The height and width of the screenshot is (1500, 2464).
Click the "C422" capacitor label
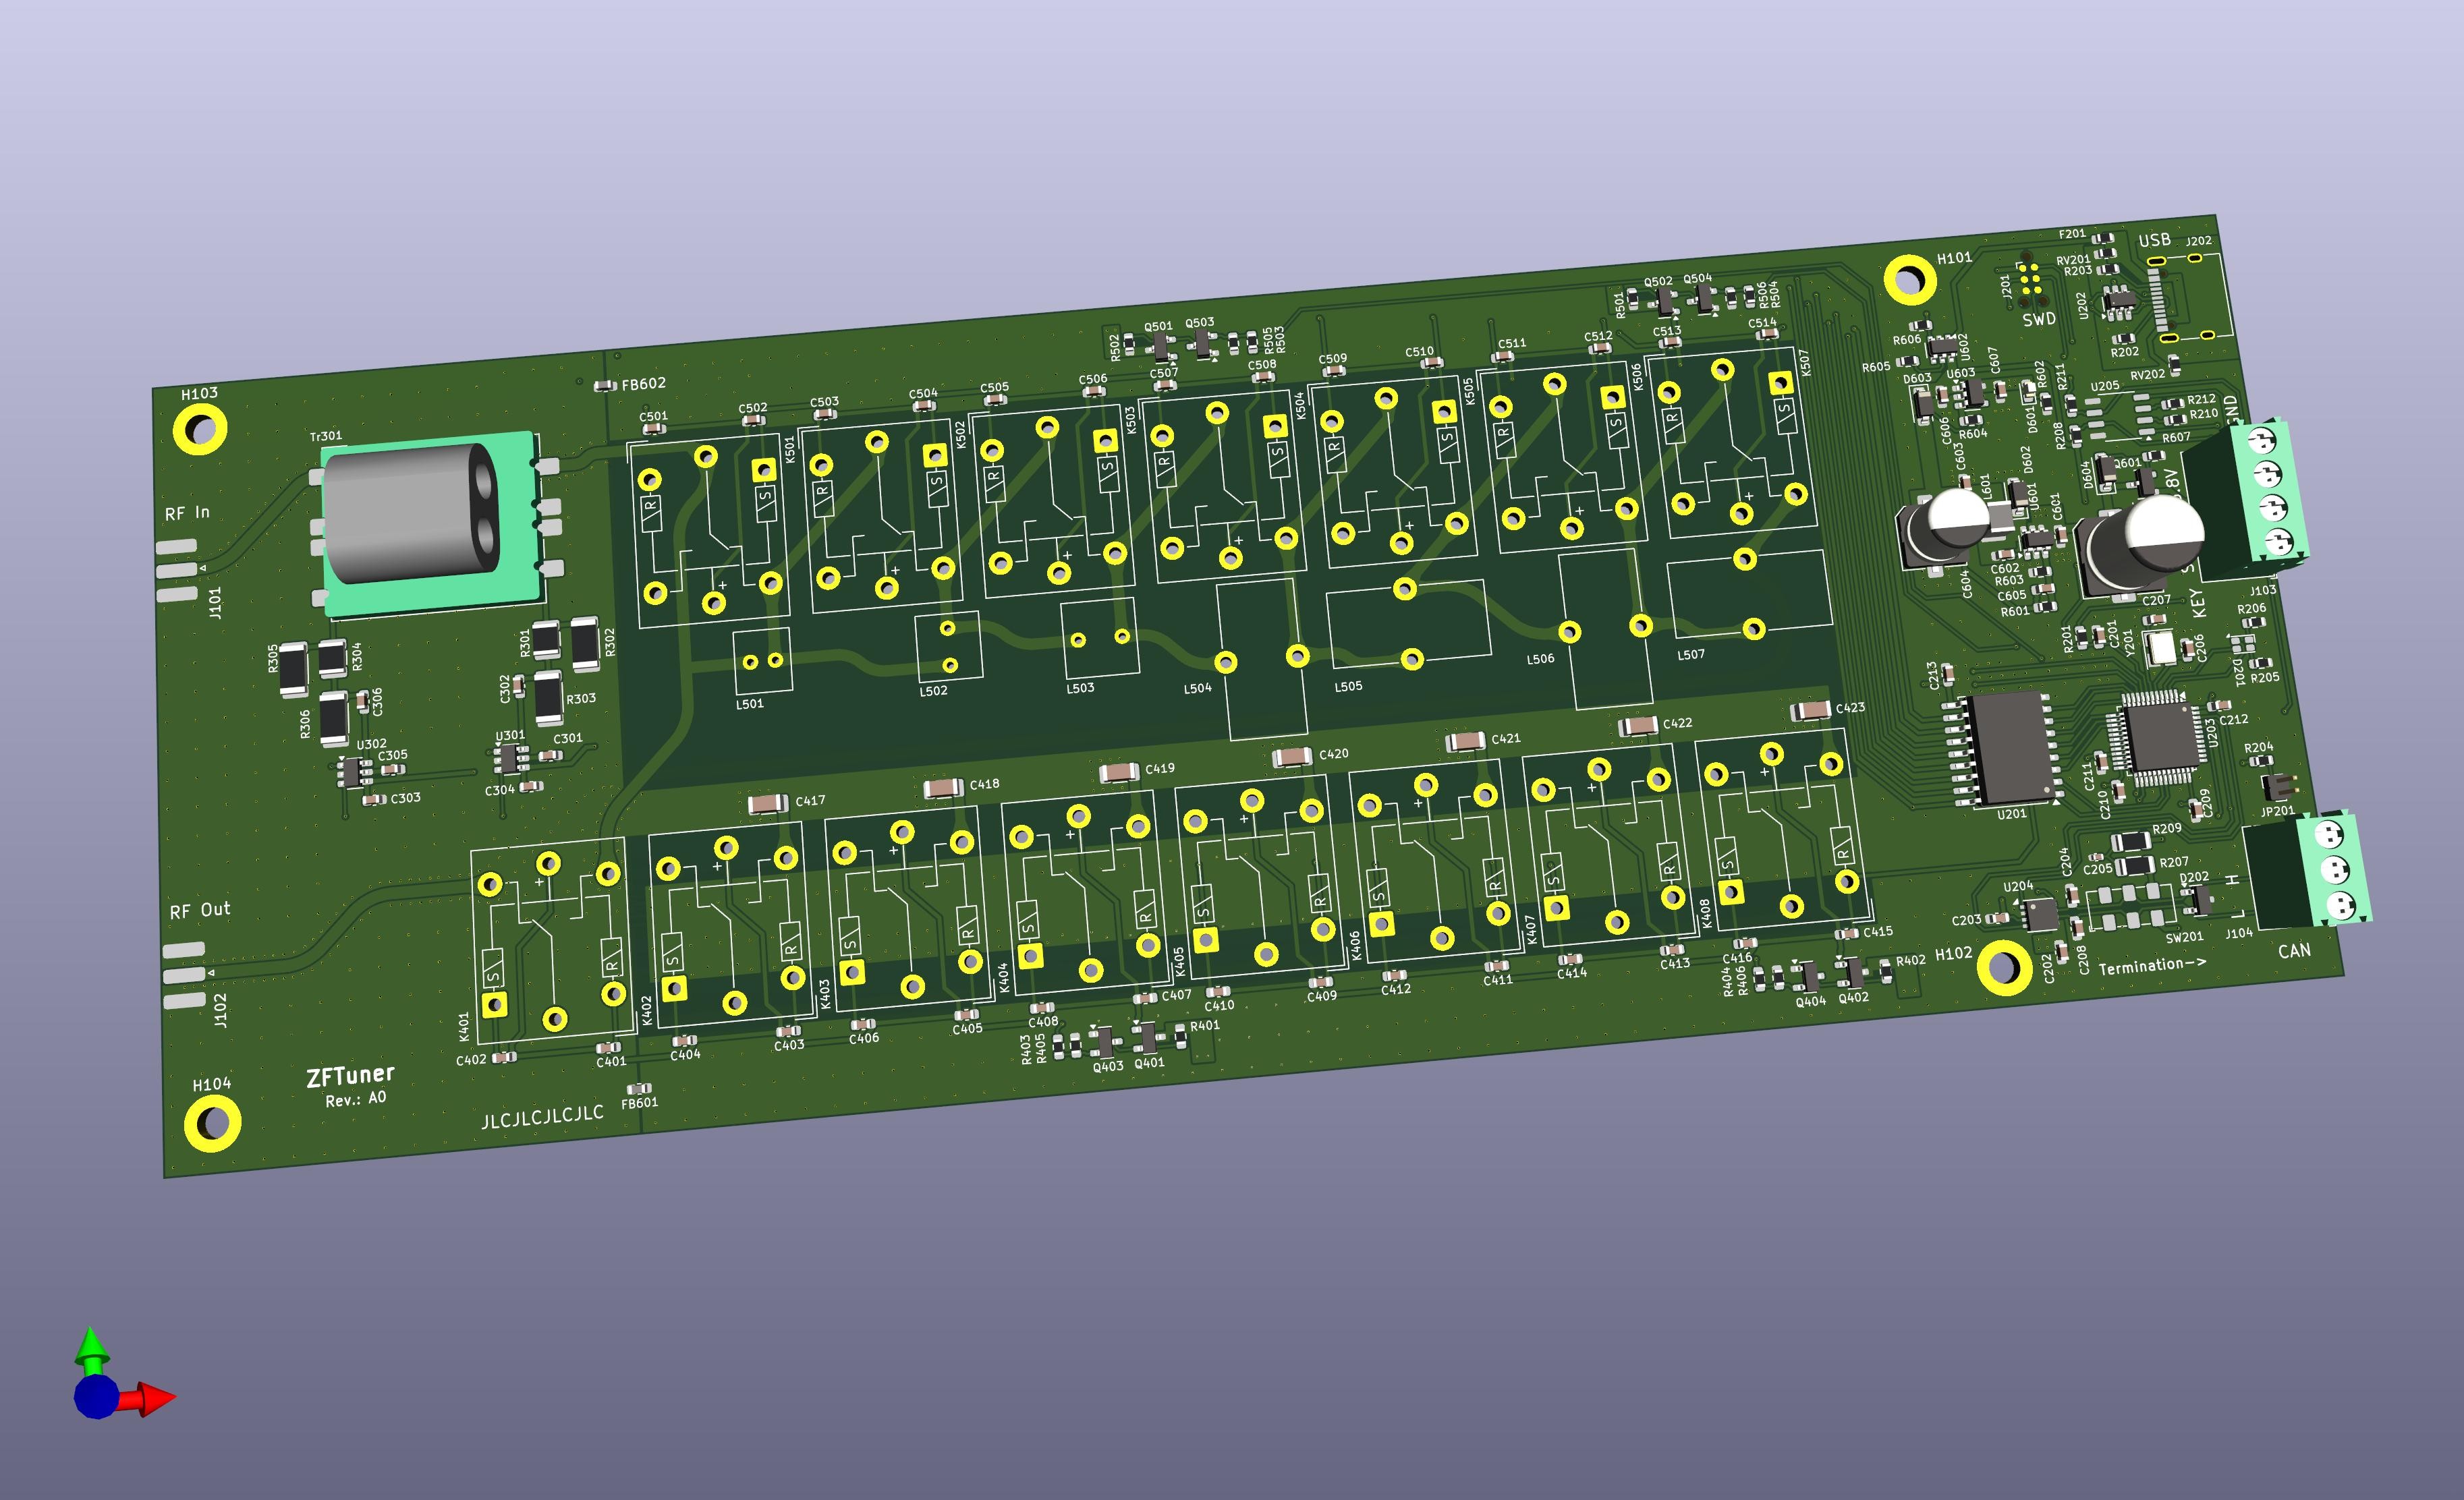(1678, 722)
